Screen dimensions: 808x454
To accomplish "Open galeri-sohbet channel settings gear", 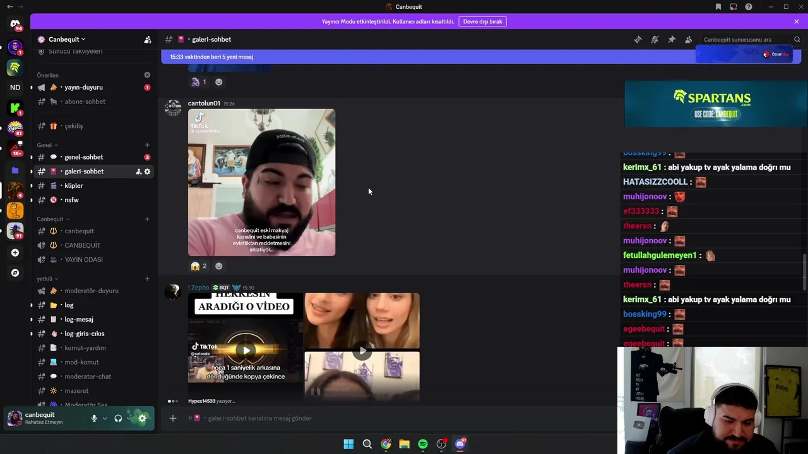I will 148,172.
